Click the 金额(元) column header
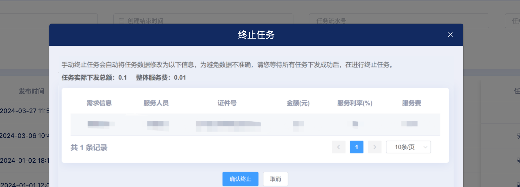Viewport: 520px width, 187px height. 298,103
